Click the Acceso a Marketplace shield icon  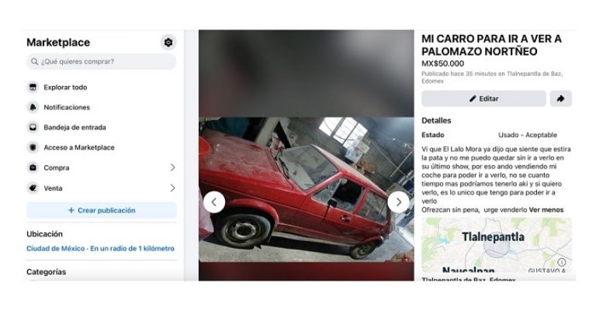click(33, 147)
